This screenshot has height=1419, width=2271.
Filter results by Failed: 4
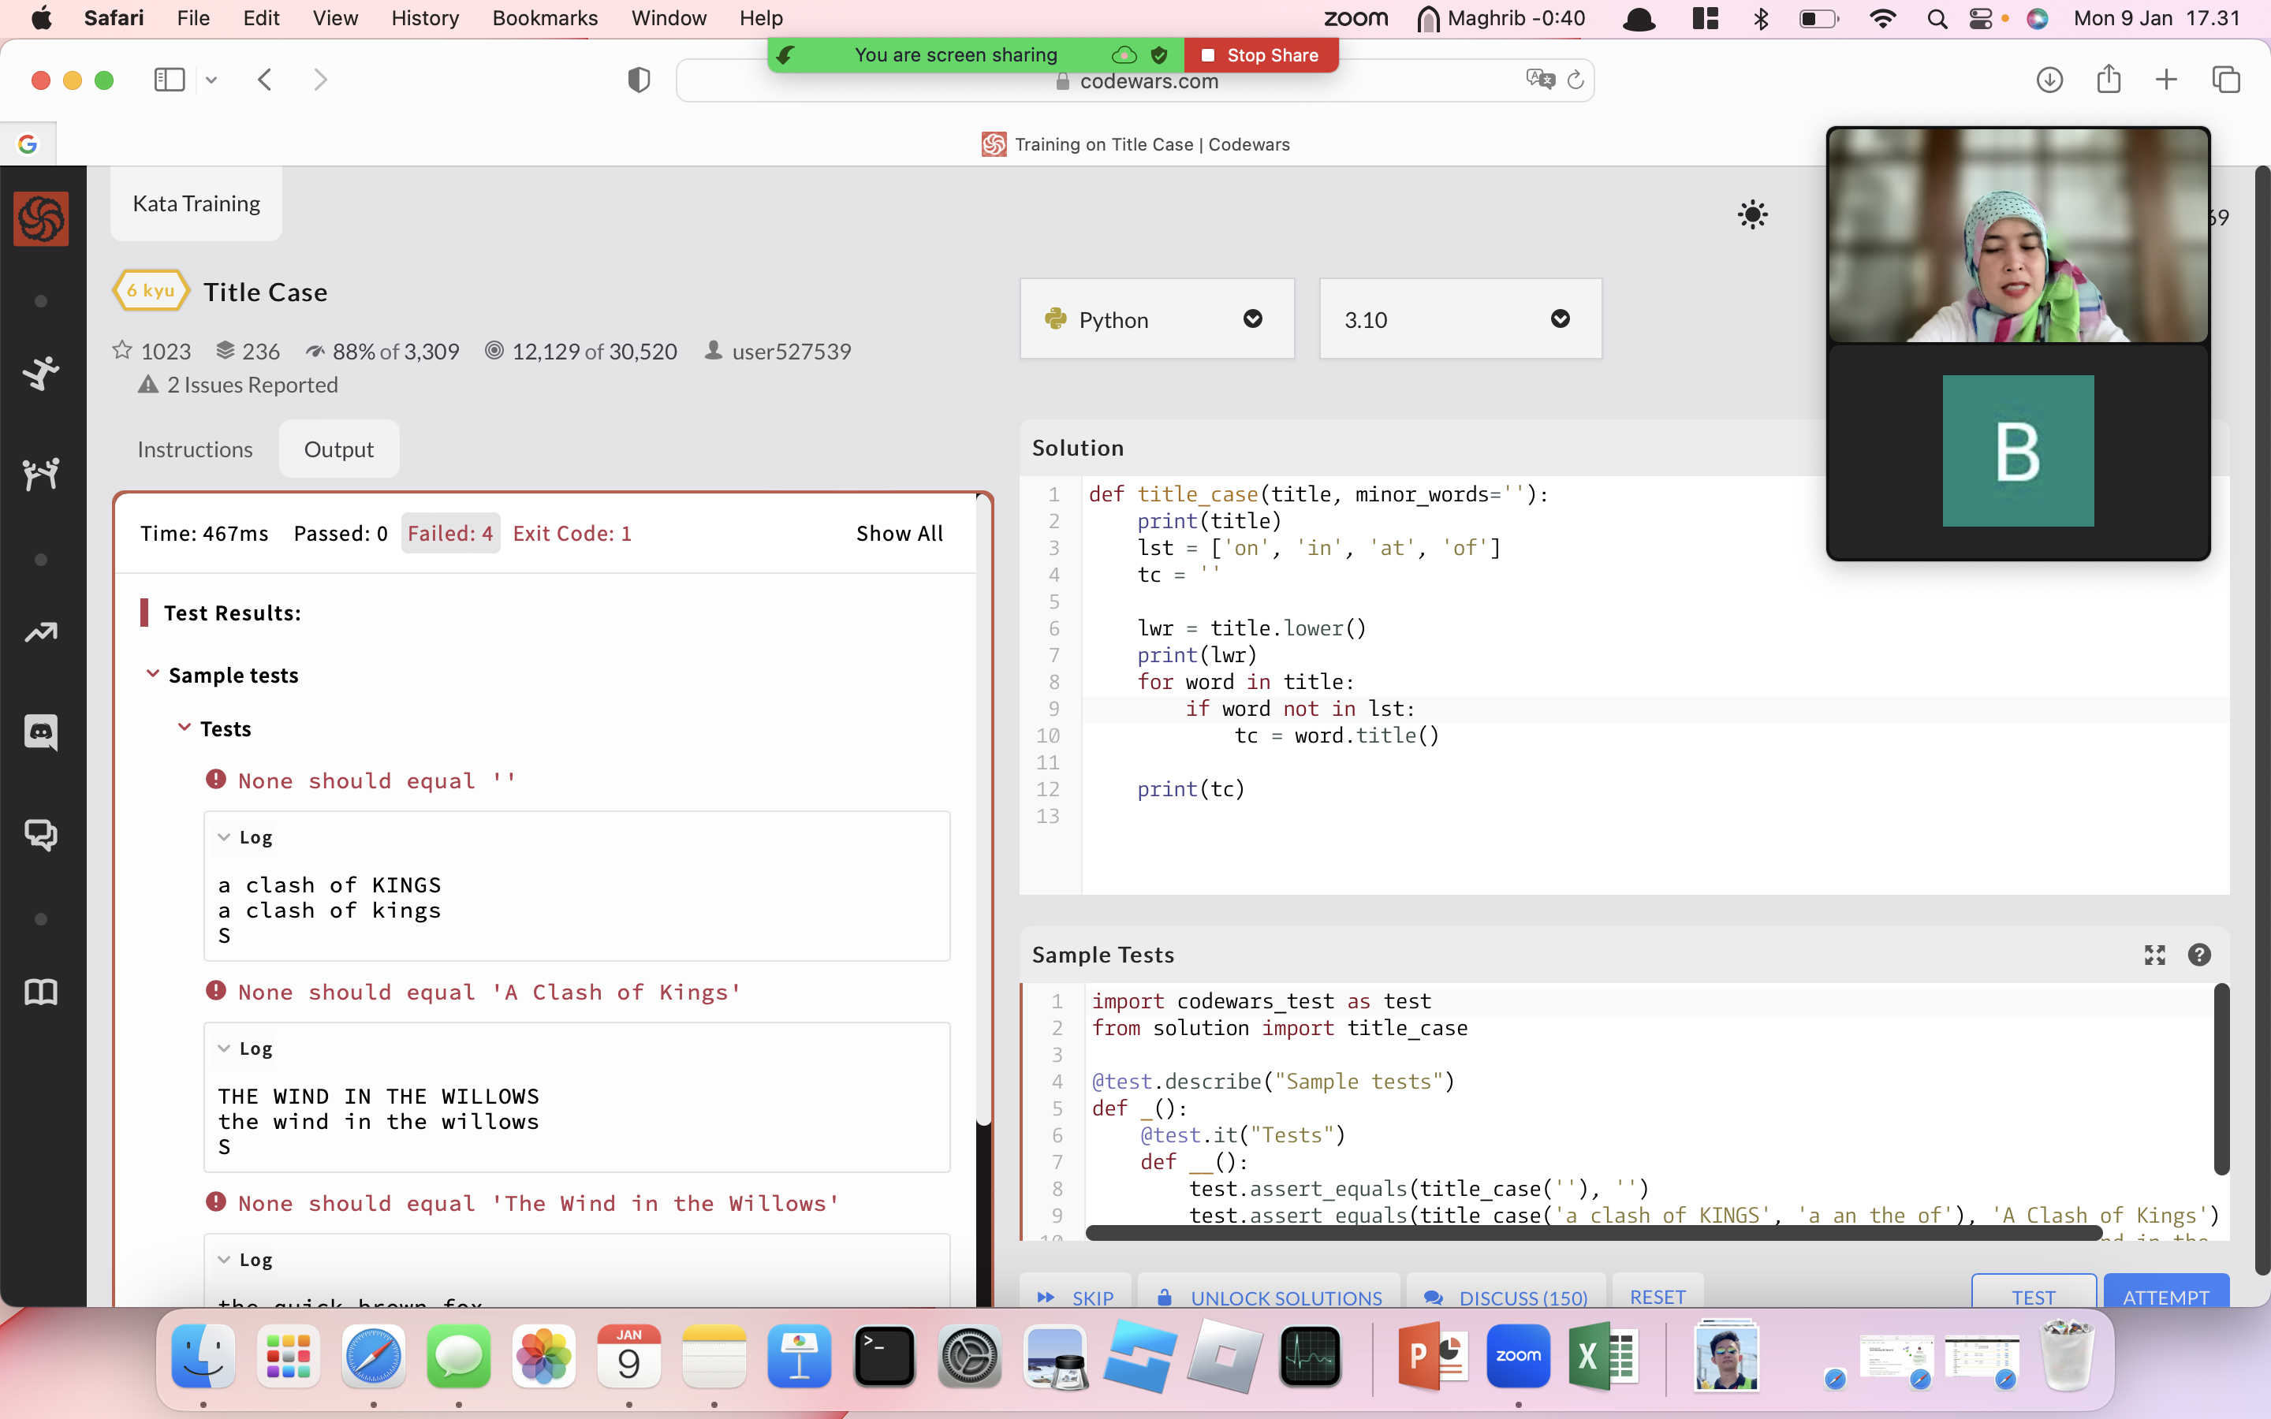coord(449,533)
